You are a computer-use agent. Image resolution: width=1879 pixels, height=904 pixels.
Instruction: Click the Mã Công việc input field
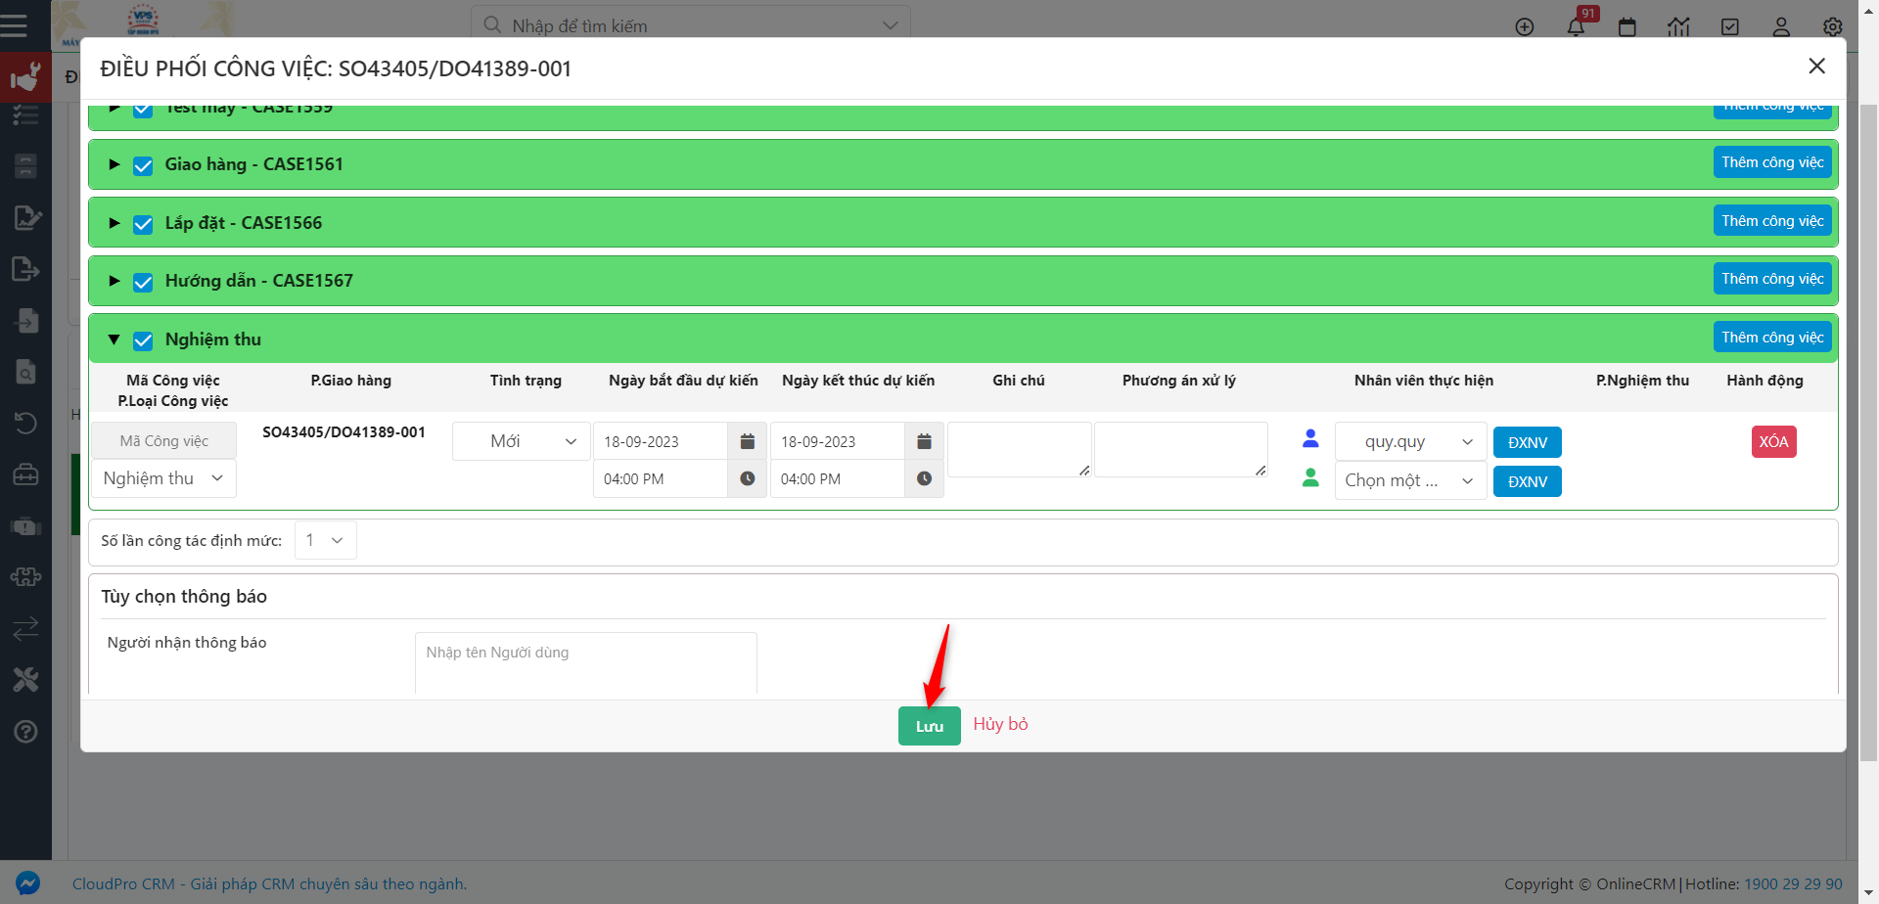[x=163, y=441]
